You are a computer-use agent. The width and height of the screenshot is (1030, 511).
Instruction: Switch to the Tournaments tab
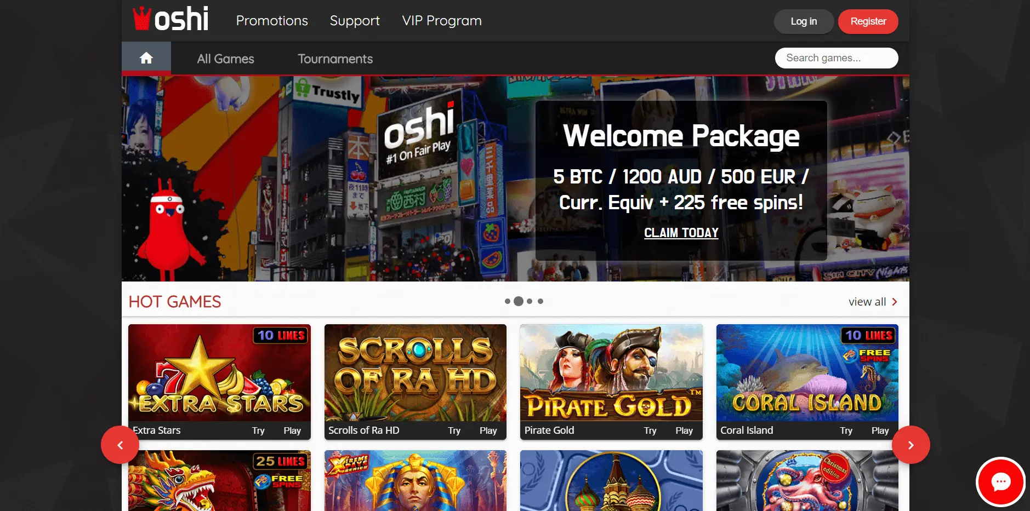coord(335,59)
